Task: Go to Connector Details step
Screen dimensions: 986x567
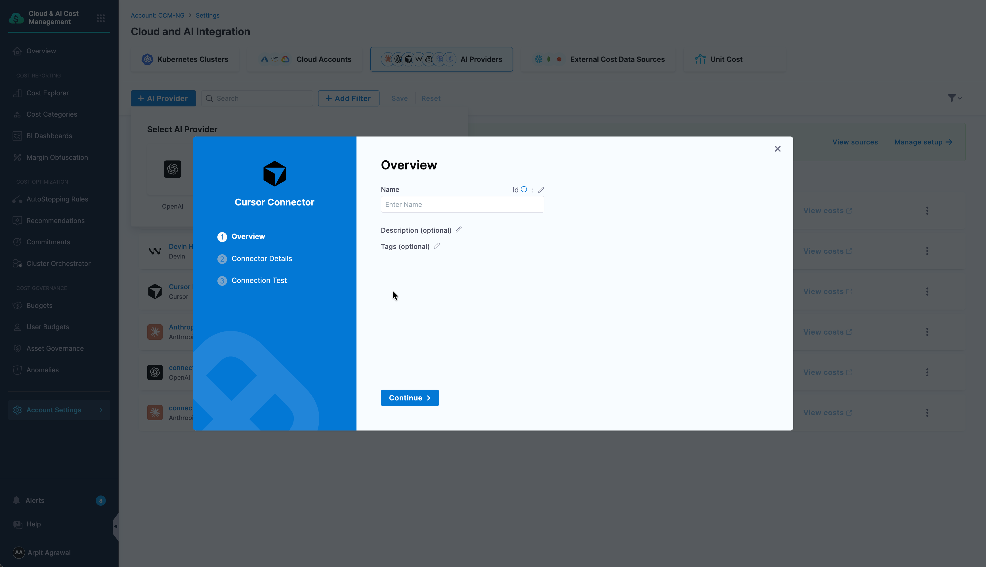Action: (255, 259)
